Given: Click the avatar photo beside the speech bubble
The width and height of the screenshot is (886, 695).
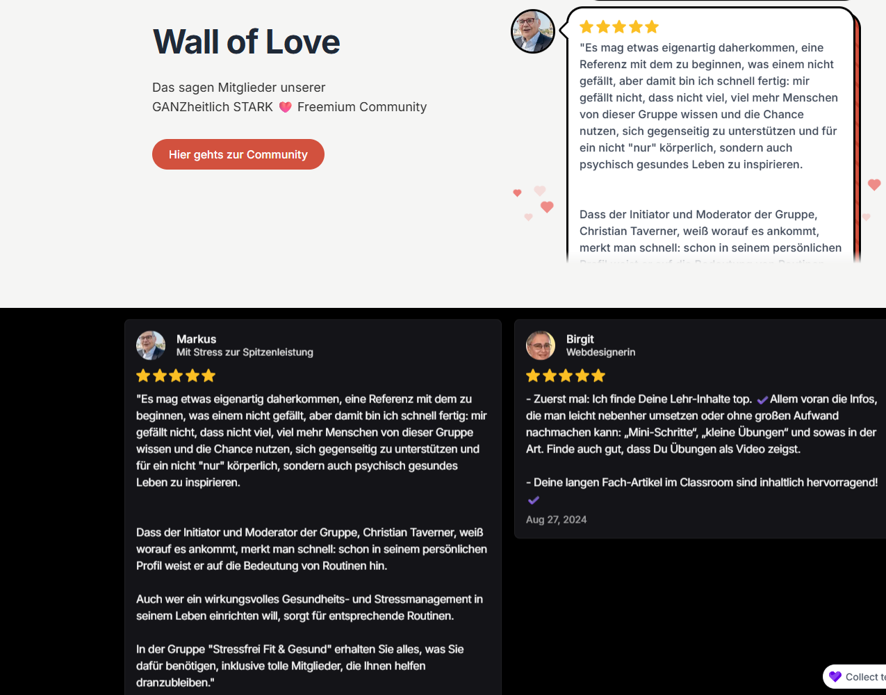Looking at the screenshot, I should point(533,31).
